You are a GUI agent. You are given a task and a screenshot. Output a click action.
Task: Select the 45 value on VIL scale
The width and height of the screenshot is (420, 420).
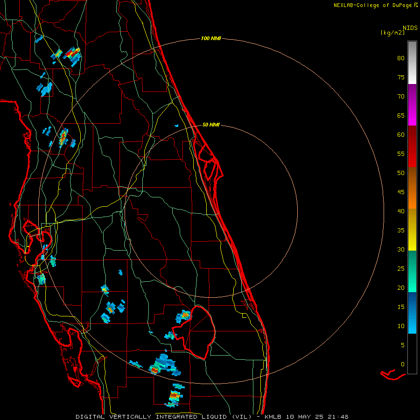pos(401,192)
